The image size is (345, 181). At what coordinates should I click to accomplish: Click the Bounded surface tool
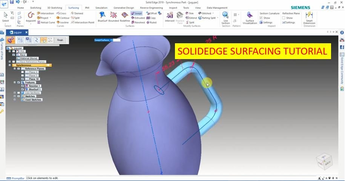click(x=113, y=17)
